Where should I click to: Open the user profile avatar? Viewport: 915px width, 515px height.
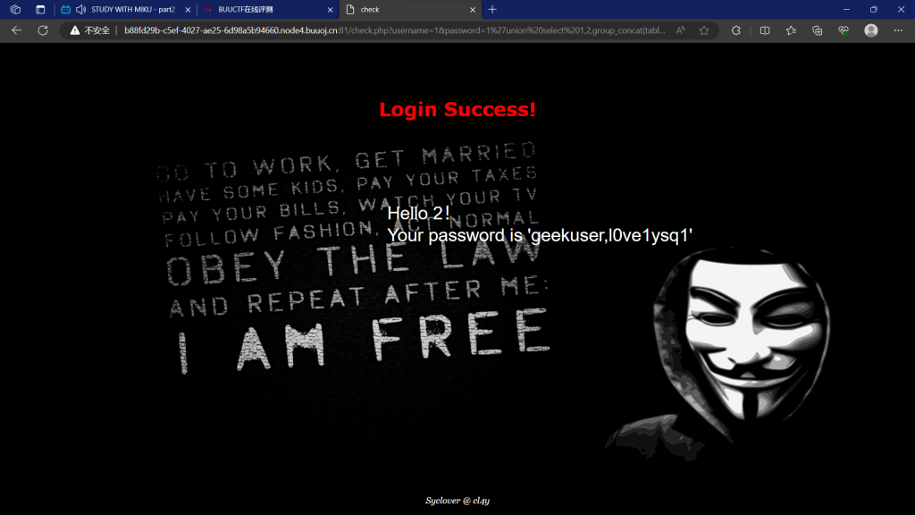pos(871,30)
